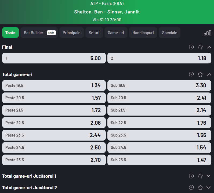This screenshot has height=193, width=214.
Task: Show info for Total game-uri Jucătorul 1
Action: (x=191, y=176)
